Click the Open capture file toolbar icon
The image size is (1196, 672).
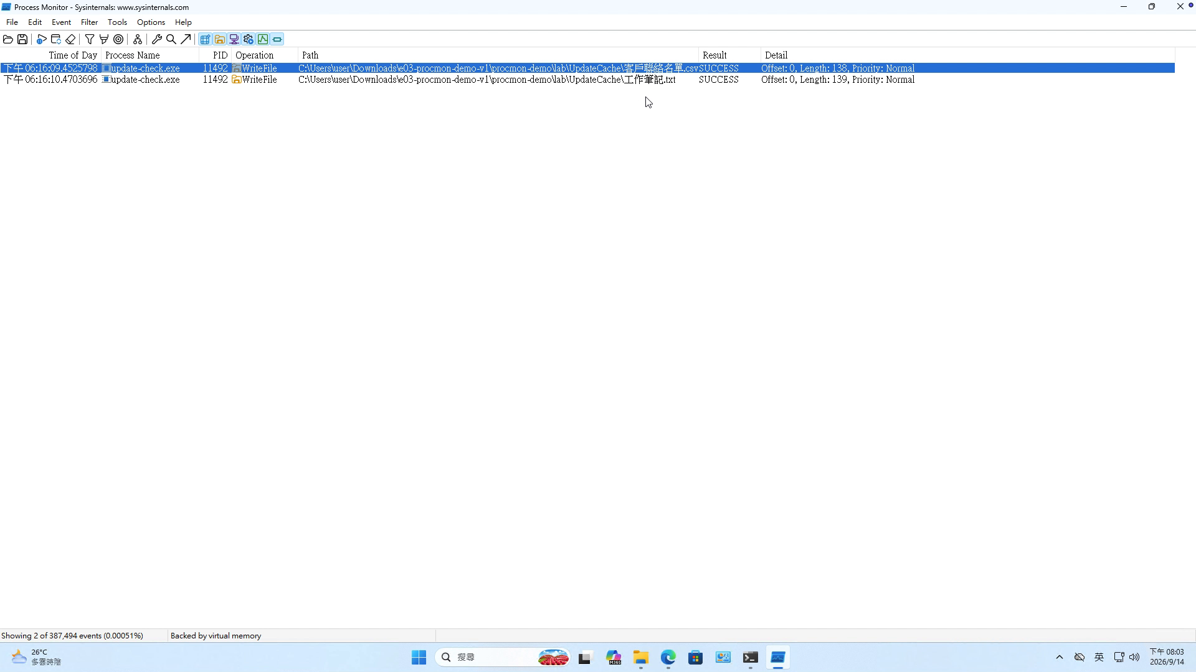(x=8, y=39)
